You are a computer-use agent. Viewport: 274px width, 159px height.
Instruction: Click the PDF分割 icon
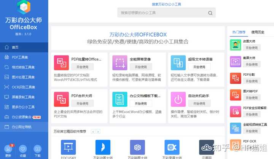(x=236, y=78)
